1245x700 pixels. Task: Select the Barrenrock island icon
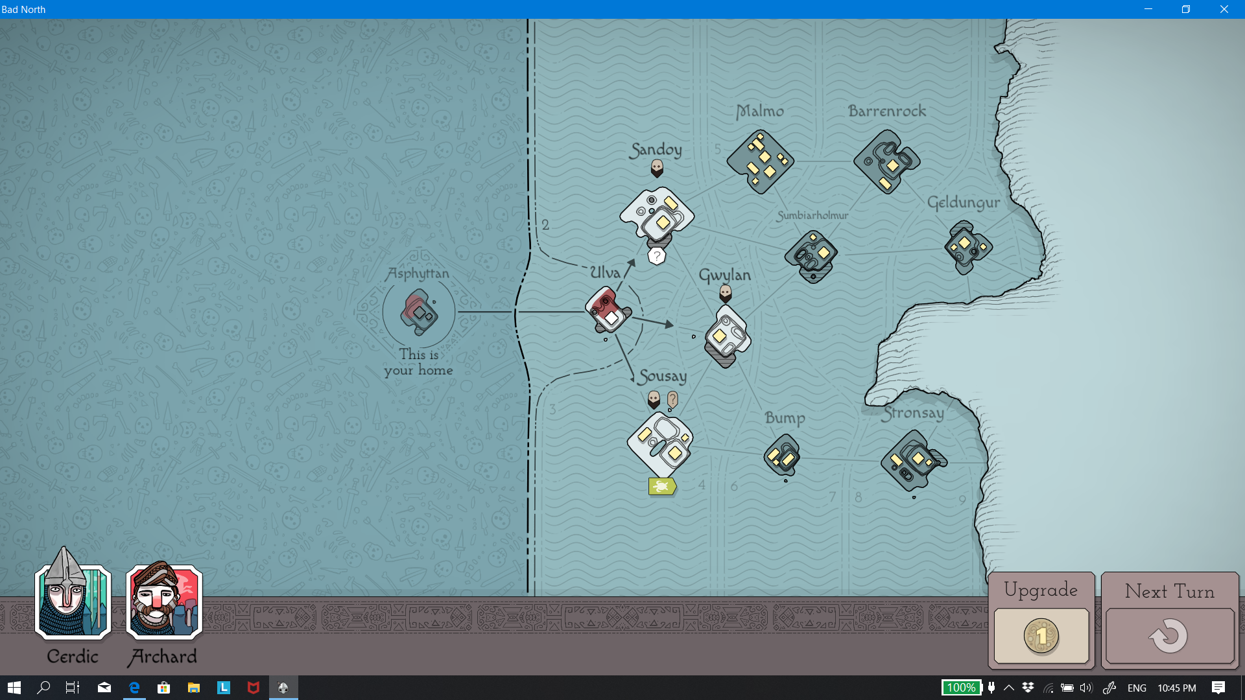(x=888, y=160)
